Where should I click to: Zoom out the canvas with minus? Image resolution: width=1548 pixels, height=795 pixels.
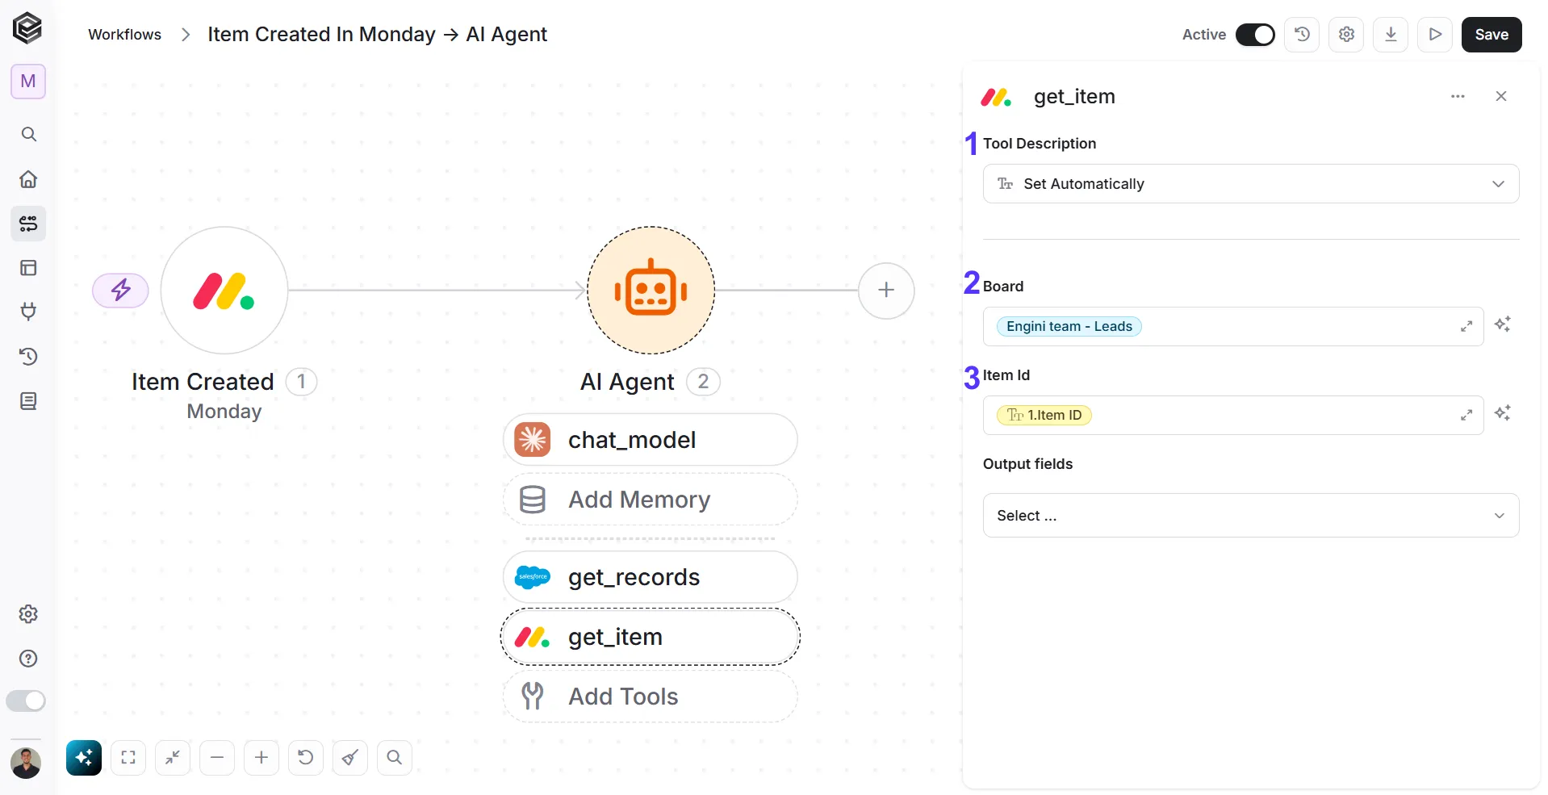pos(217,758)
